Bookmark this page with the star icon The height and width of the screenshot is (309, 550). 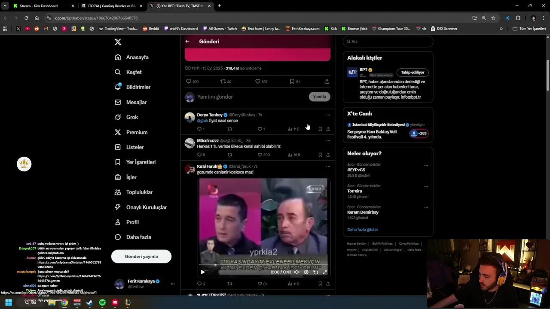click(x=493, y=18)
